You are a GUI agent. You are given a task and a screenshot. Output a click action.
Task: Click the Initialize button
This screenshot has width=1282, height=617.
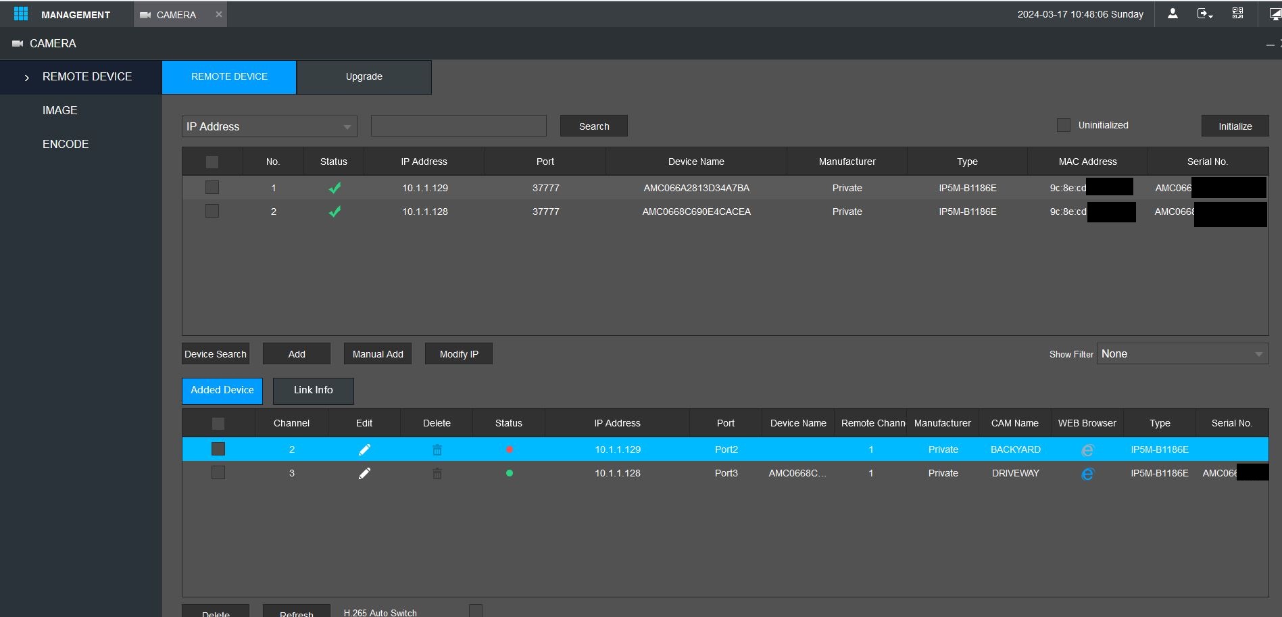(x=1235, y=126)
